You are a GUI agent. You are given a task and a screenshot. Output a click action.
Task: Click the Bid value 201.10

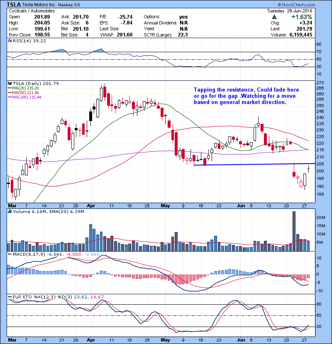81,29
